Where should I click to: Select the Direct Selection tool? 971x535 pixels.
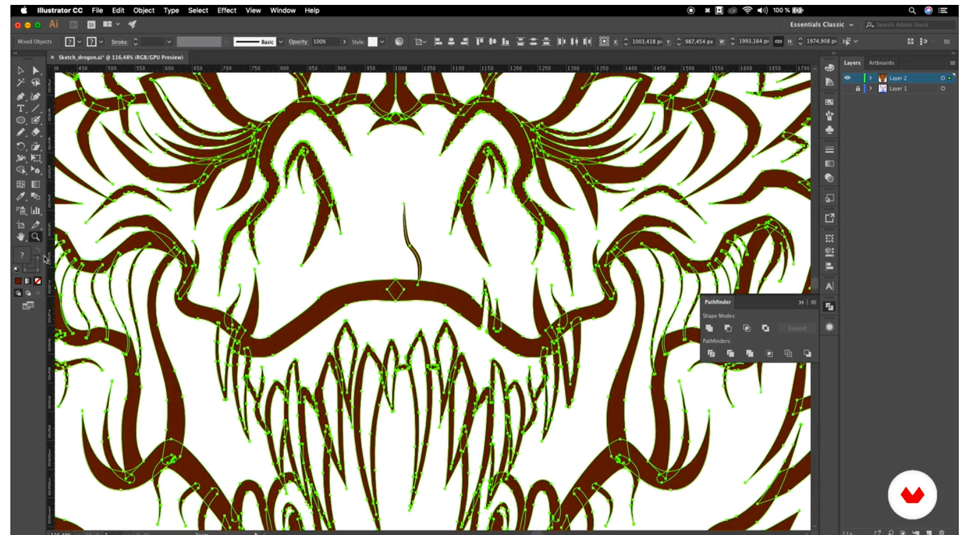[36, 71]
